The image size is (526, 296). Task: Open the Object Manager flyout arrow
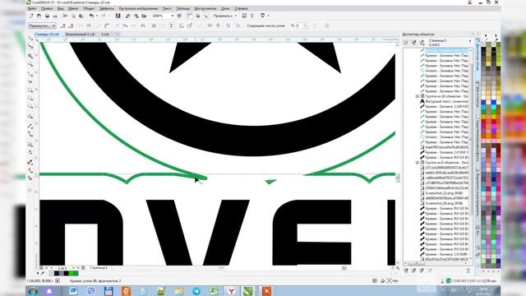(470, 41)
